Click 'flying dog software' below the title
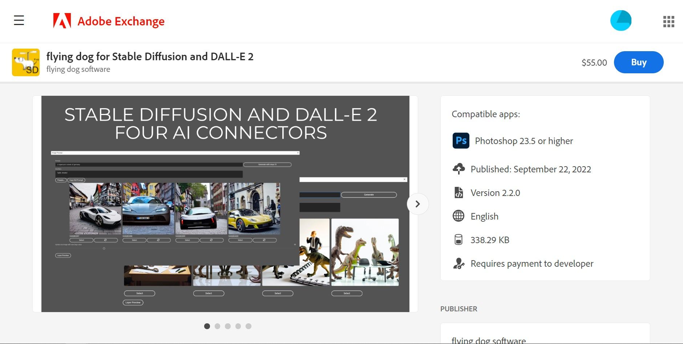Viewport: 683px width, 344px height. point(78,69)
